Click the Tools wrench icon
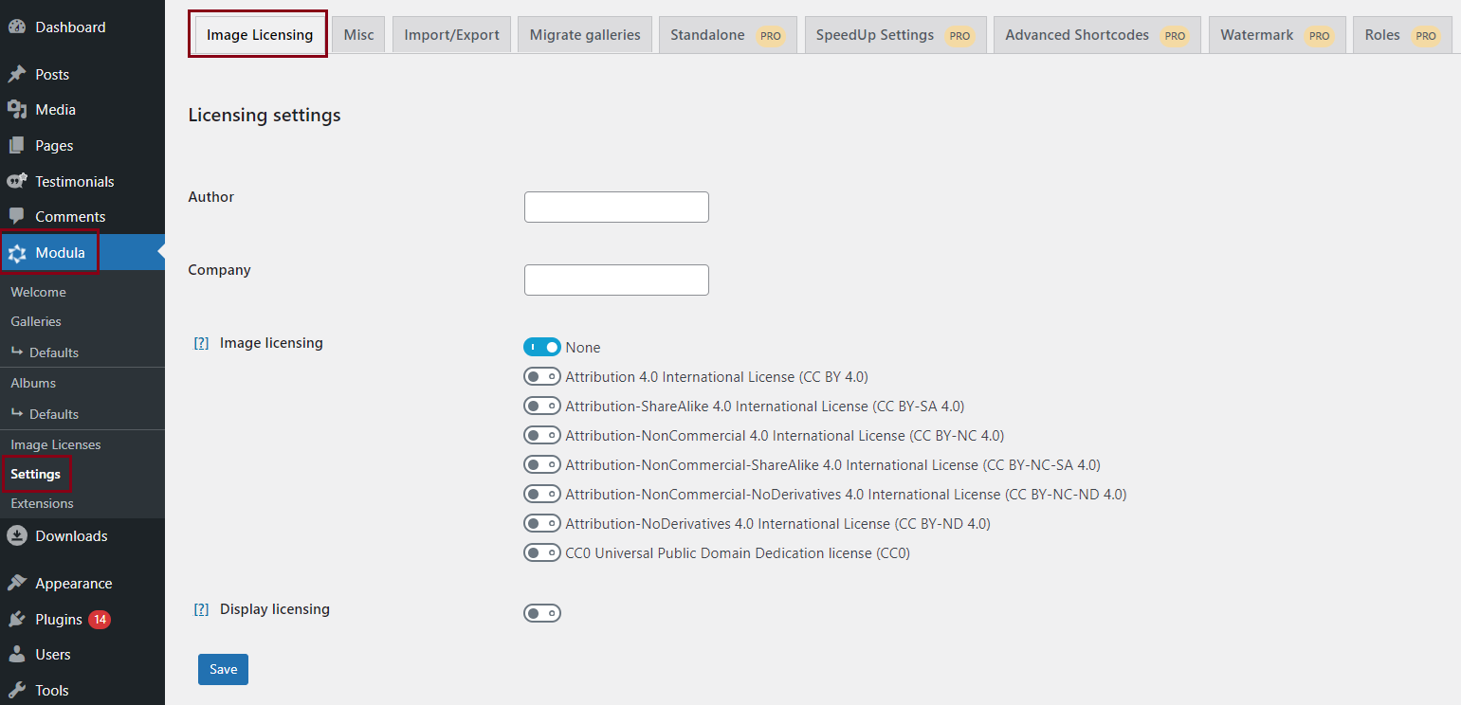Viewport: 1461px width, 705px height. pos(17,690)
